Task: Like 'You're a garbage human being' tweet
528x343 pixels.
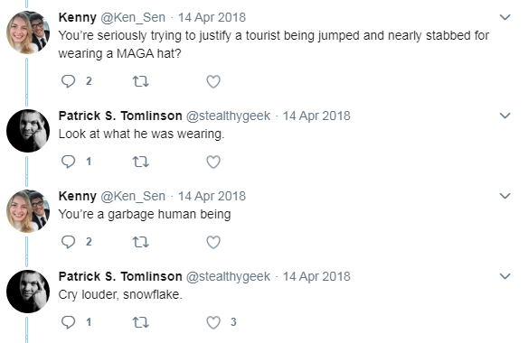Action: tap(213, 242)
